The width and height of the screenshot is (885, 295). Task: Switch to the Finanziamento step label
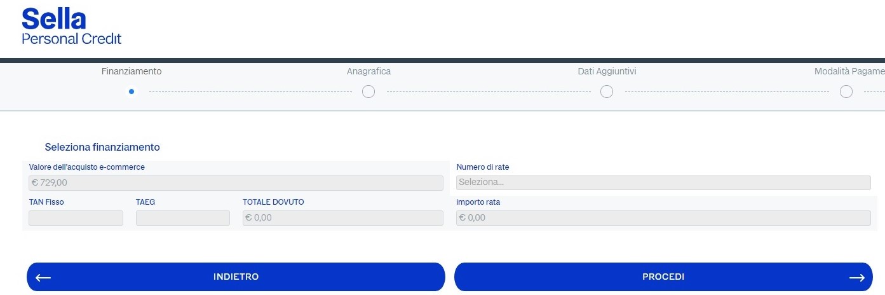[x=132, y=71]
